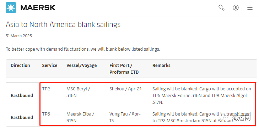
Task: Select the Remarks column header
Action: click(161, 66)
